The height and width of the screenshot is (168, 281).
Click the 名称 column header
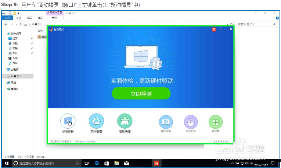click(40, 31)
